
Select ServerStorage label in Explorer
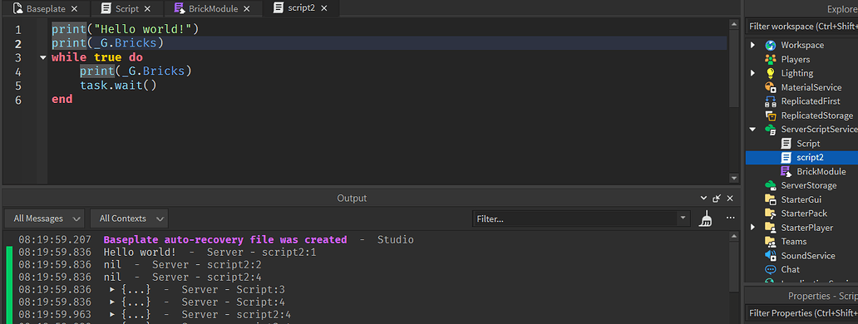click(809, 185)
